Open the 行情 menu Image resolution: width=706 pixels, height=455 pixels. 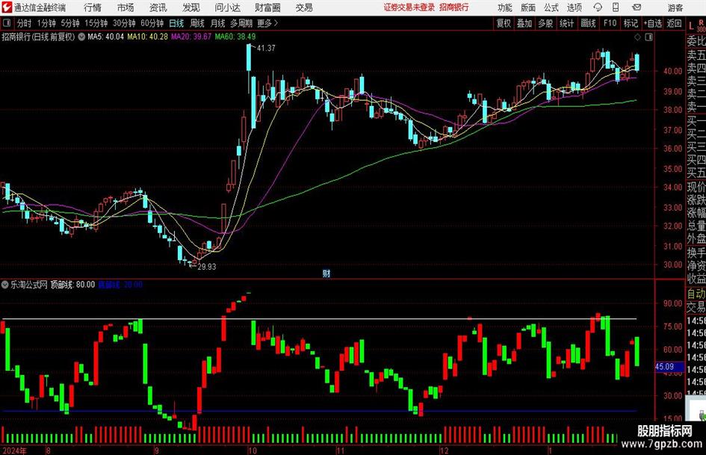click(93, 7)
